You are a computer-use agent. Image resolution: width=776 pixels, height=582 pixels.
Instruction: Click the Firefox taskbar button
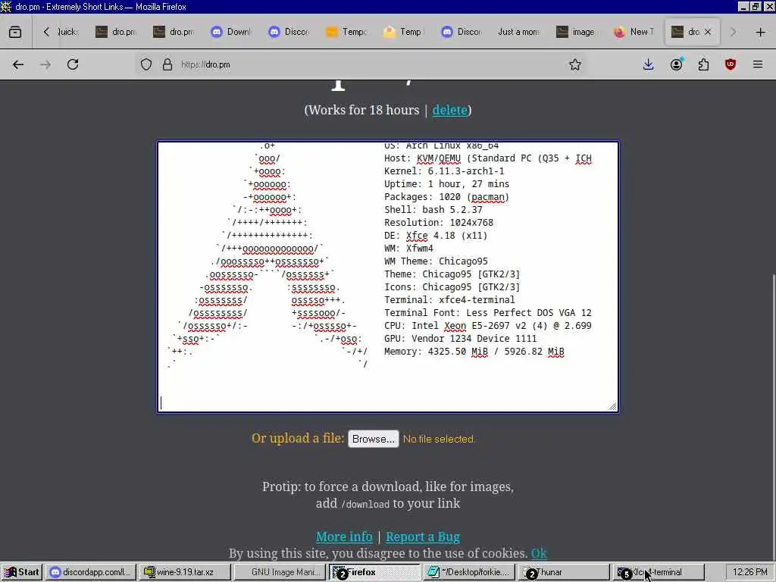point(374,572)
